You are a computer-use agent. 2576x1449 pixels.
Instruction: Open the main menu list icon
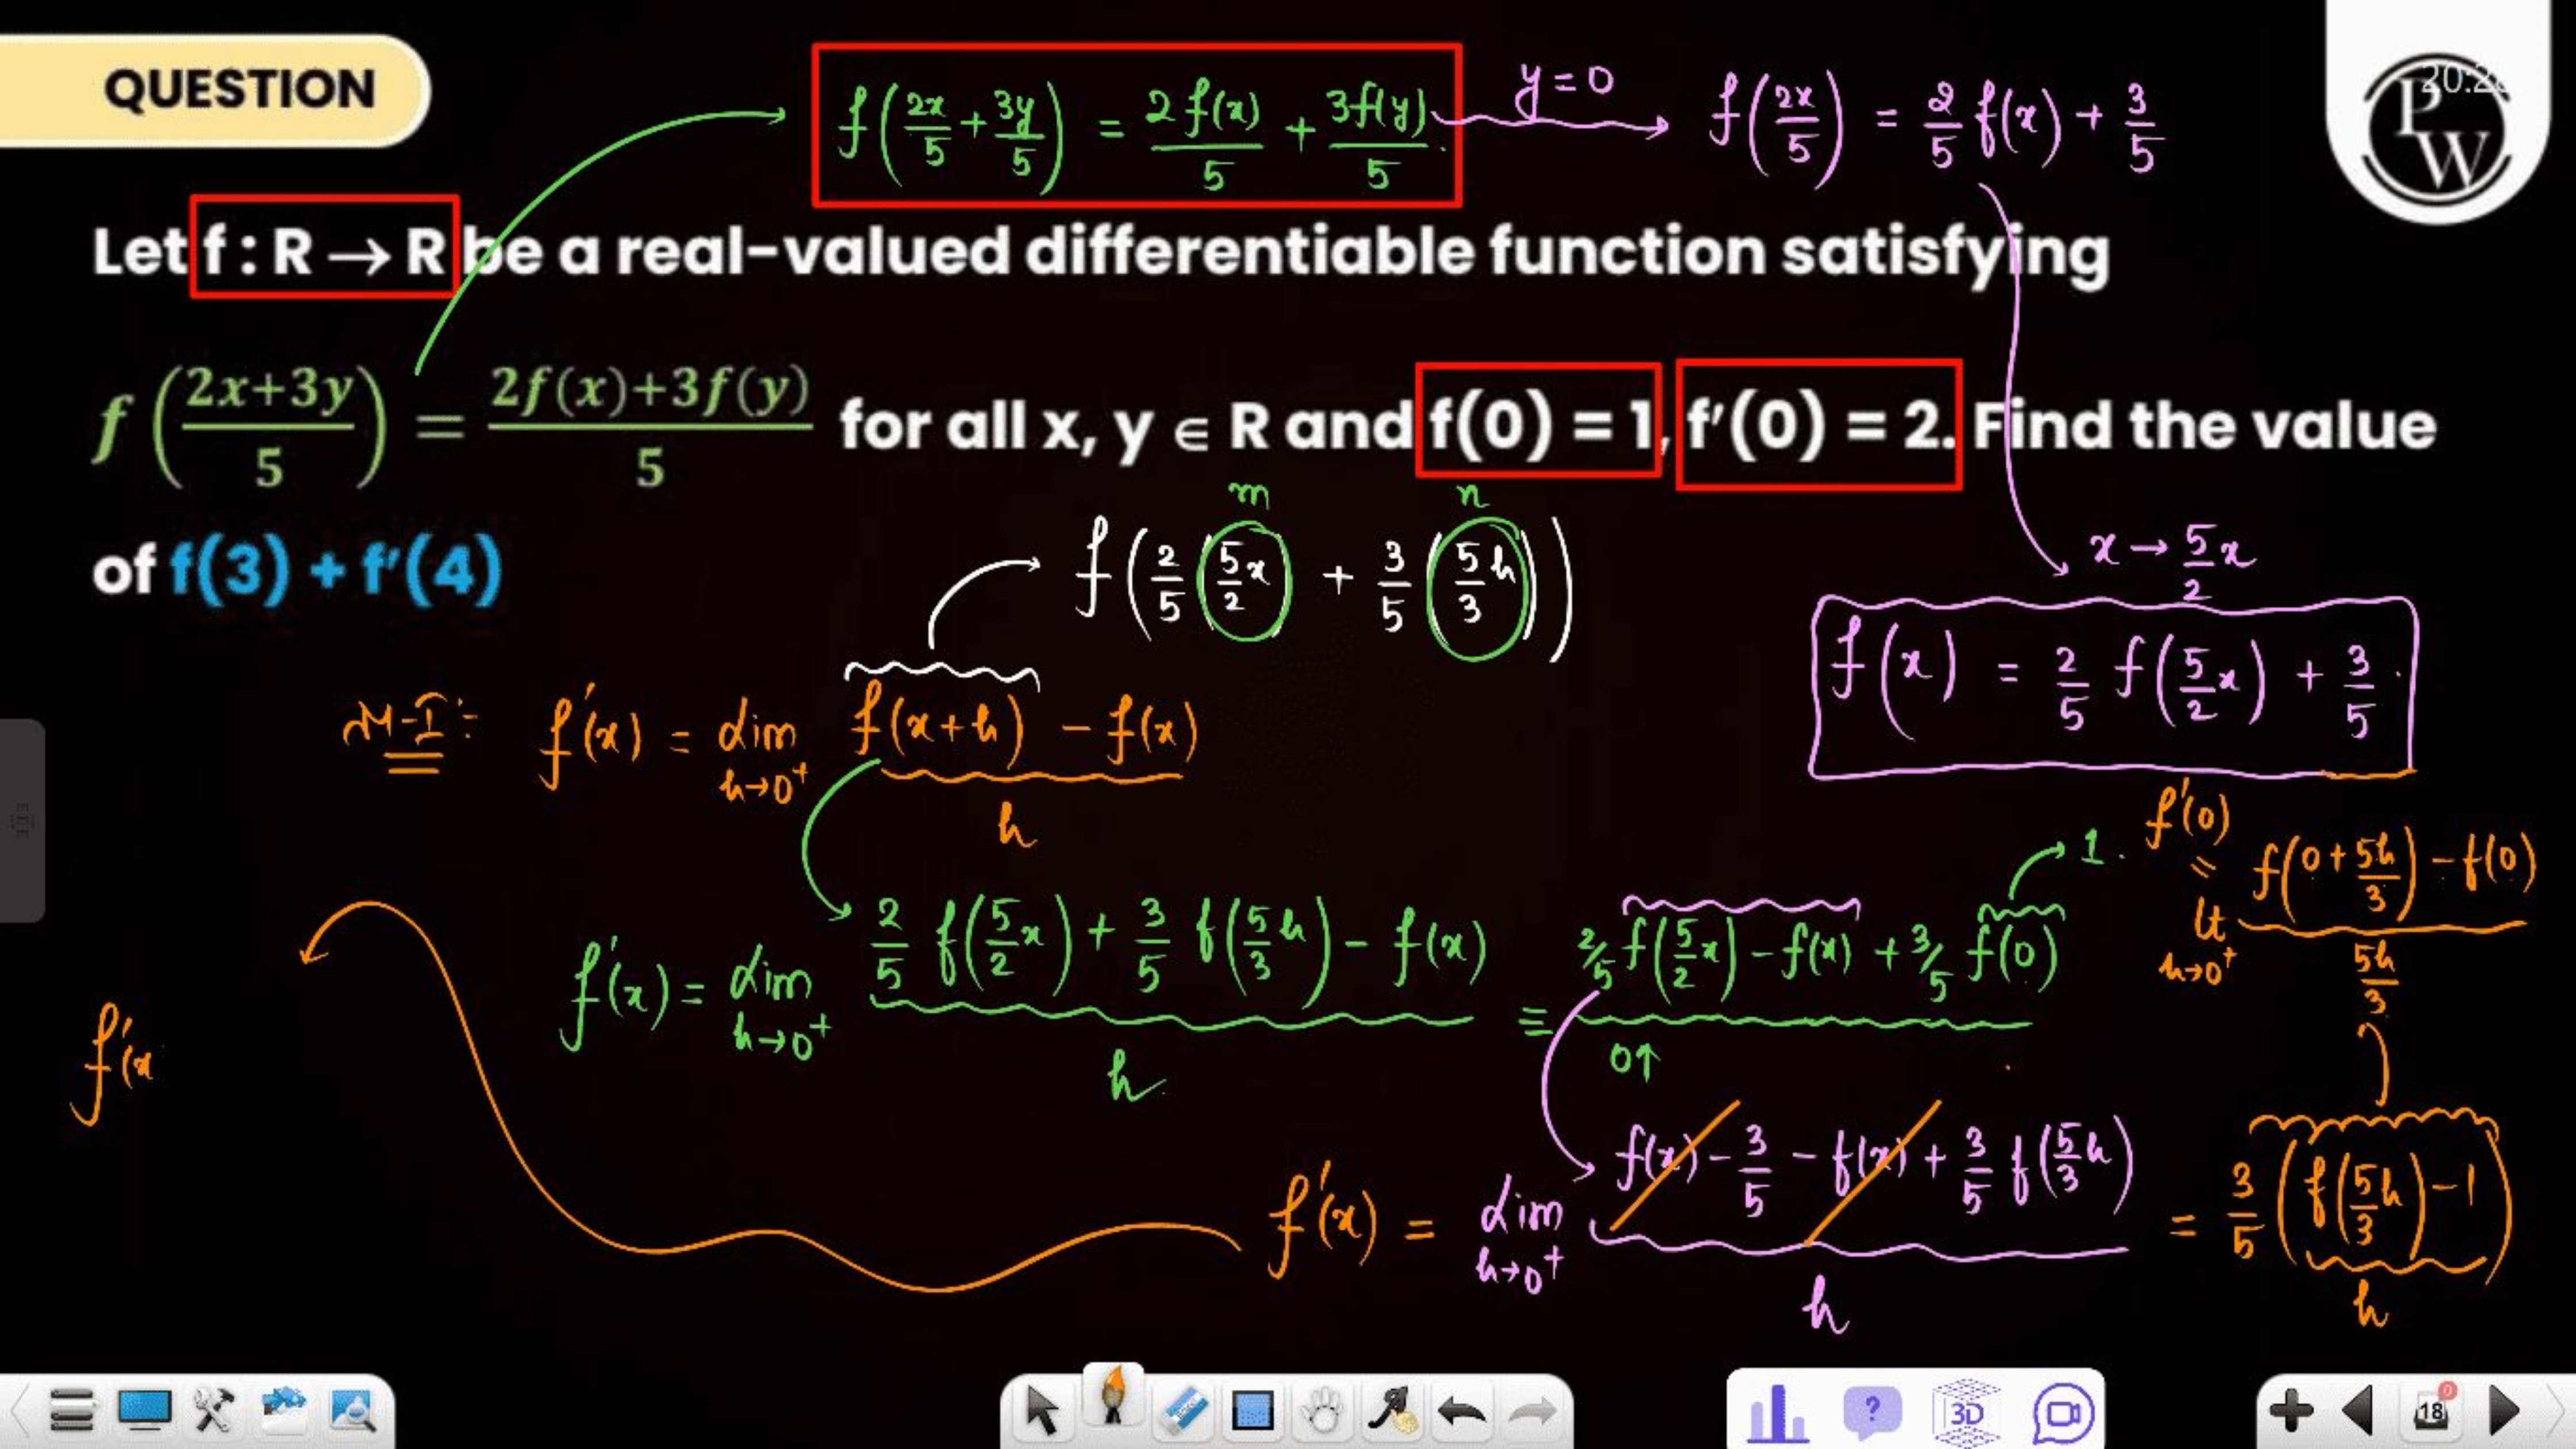click(x=73, y=1412)
